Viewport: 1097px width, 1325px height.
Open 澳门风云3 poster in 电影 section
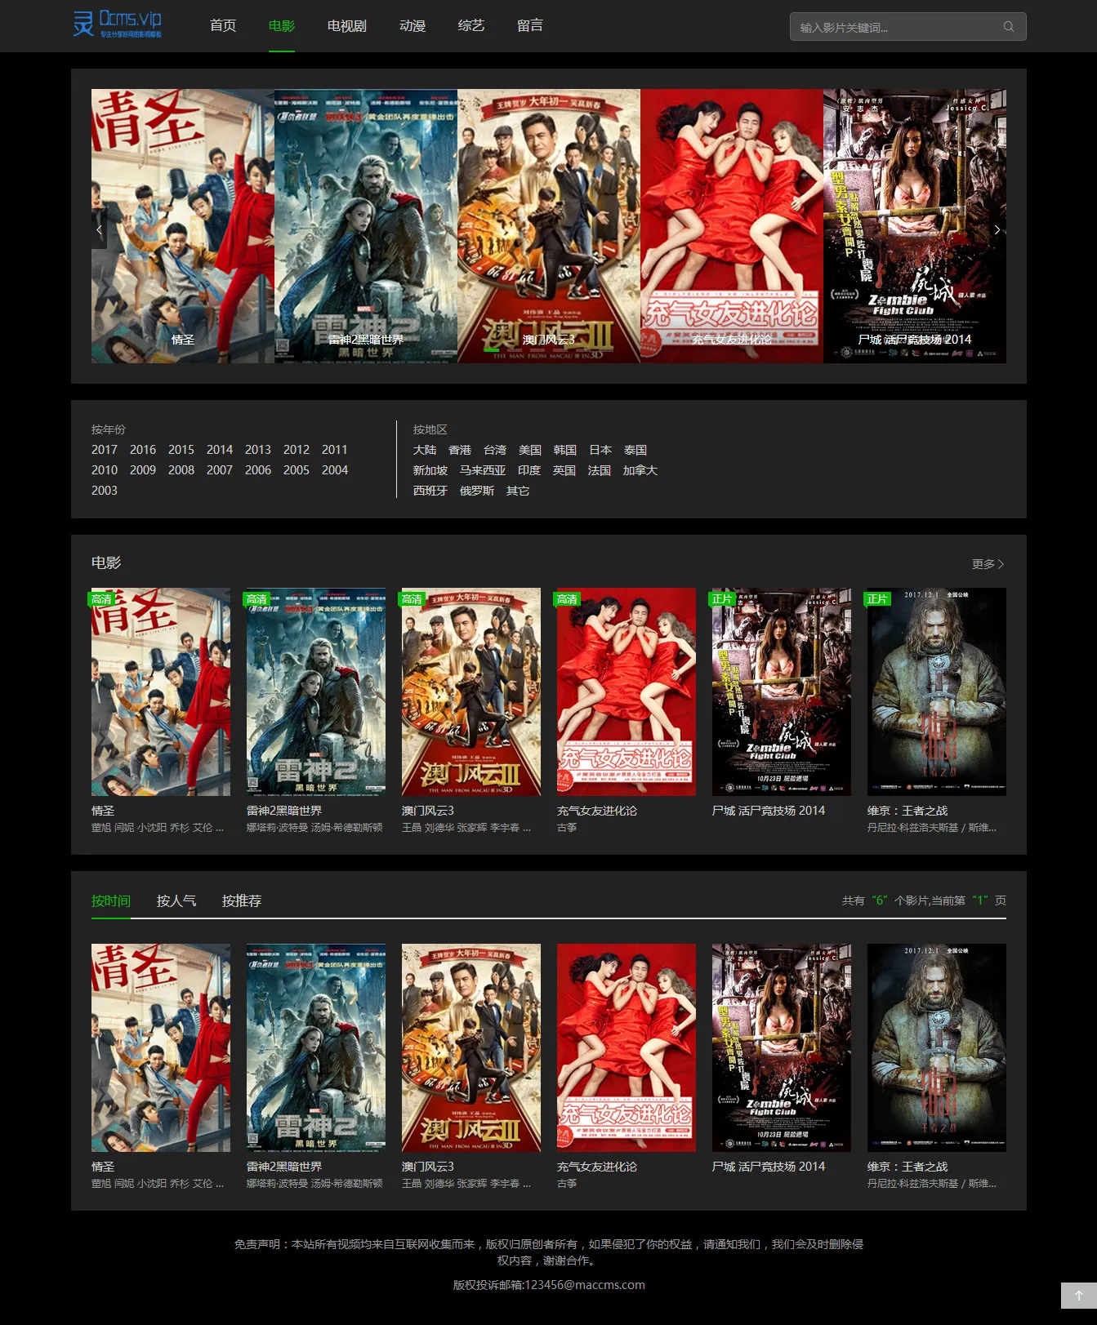point(471,691)
